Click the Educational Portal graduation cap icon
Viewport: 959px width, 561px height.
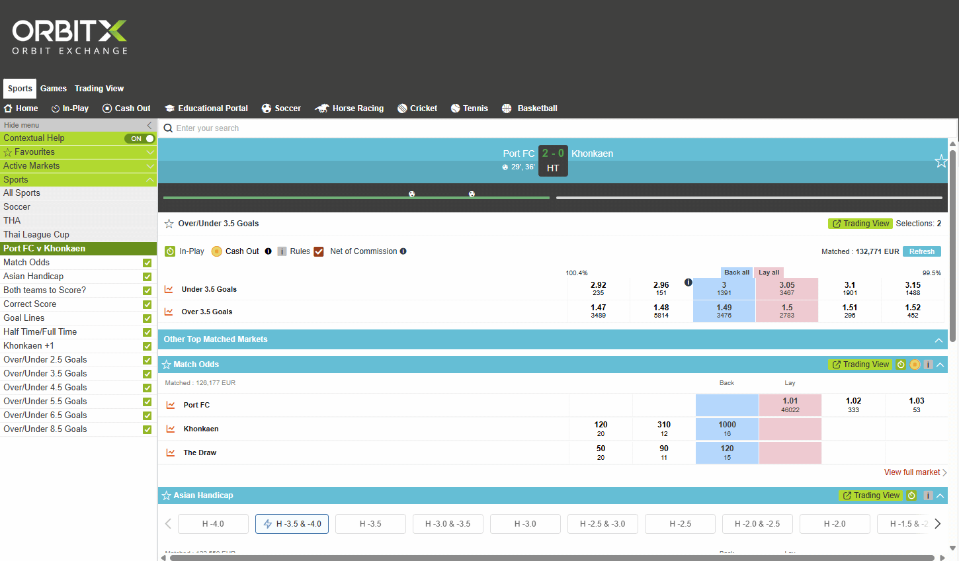pyautogui.click(x=170, y=108)
